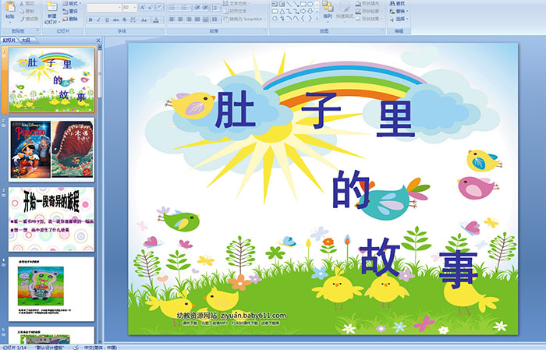Select the straight line shape
The height and width of the screenshot is (350, 546).
[x=289, y=4]
